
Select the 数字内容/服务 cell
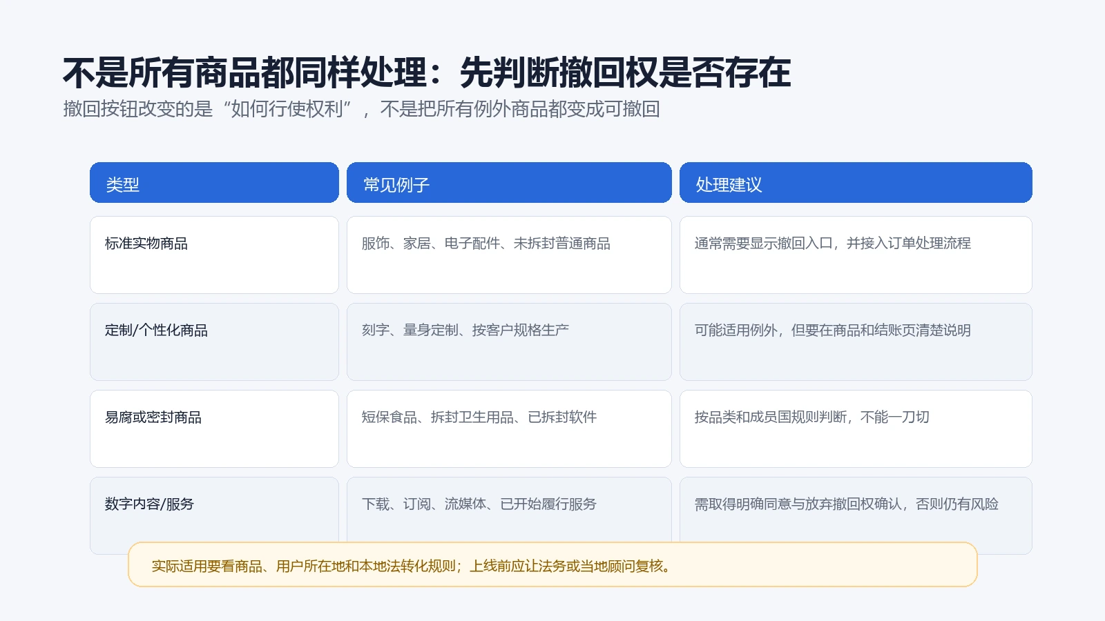(x=214, y=509)
